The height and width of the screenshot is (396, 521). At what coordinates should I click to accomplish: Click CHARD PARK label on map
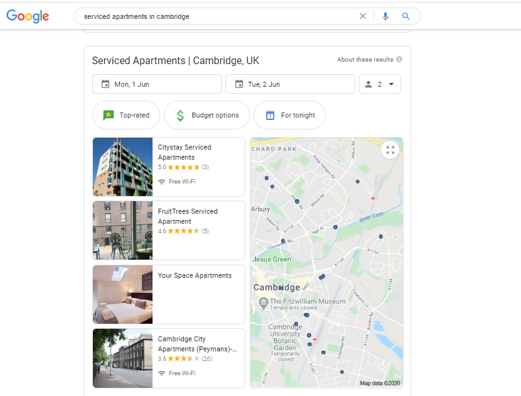274,149
